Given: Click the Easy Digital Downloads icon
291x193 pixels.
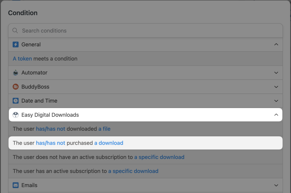Looking at the screenshot, I should point(15,115).
